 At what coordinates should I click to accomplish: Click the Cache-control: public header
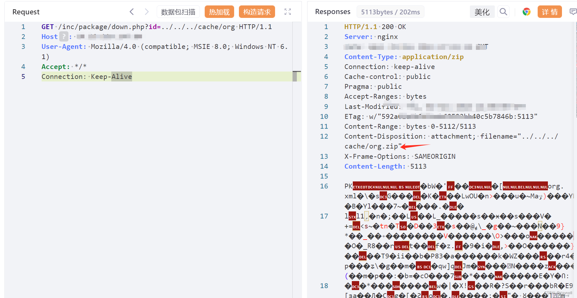coord(387,77)
